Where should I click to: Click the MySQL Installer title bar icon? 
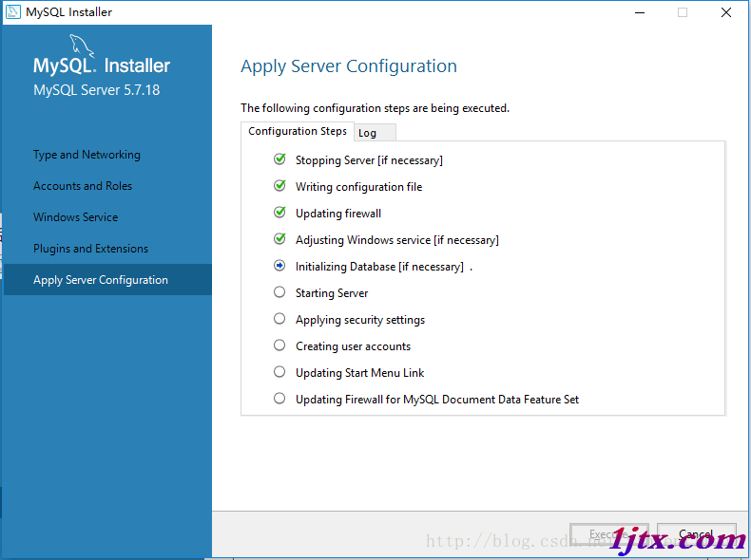[13, 12]
